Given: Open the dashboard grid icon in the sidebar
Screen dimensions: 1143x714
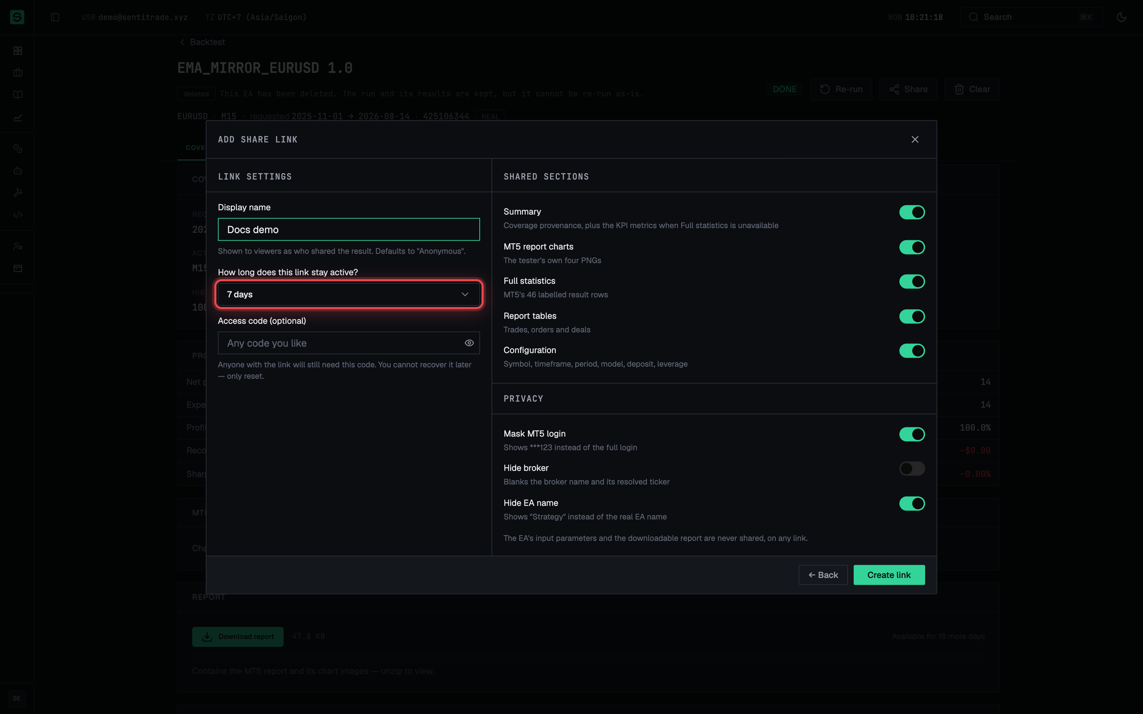Looking at the screenshot, I should [18, 51].
